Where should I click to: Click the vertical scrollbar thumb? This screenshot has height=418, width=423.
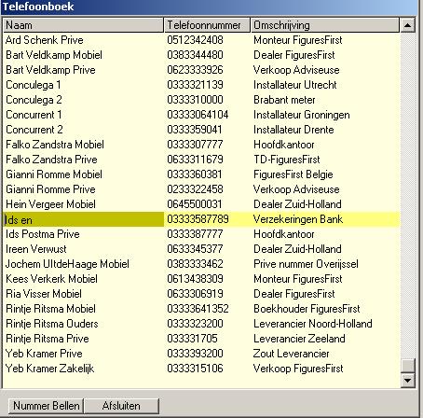407,365
